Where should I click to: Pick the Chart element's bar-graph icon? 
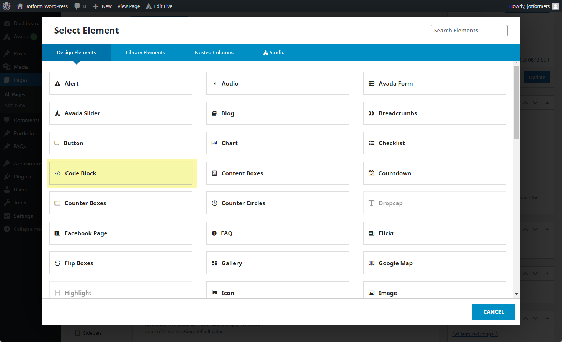[214, 143]
